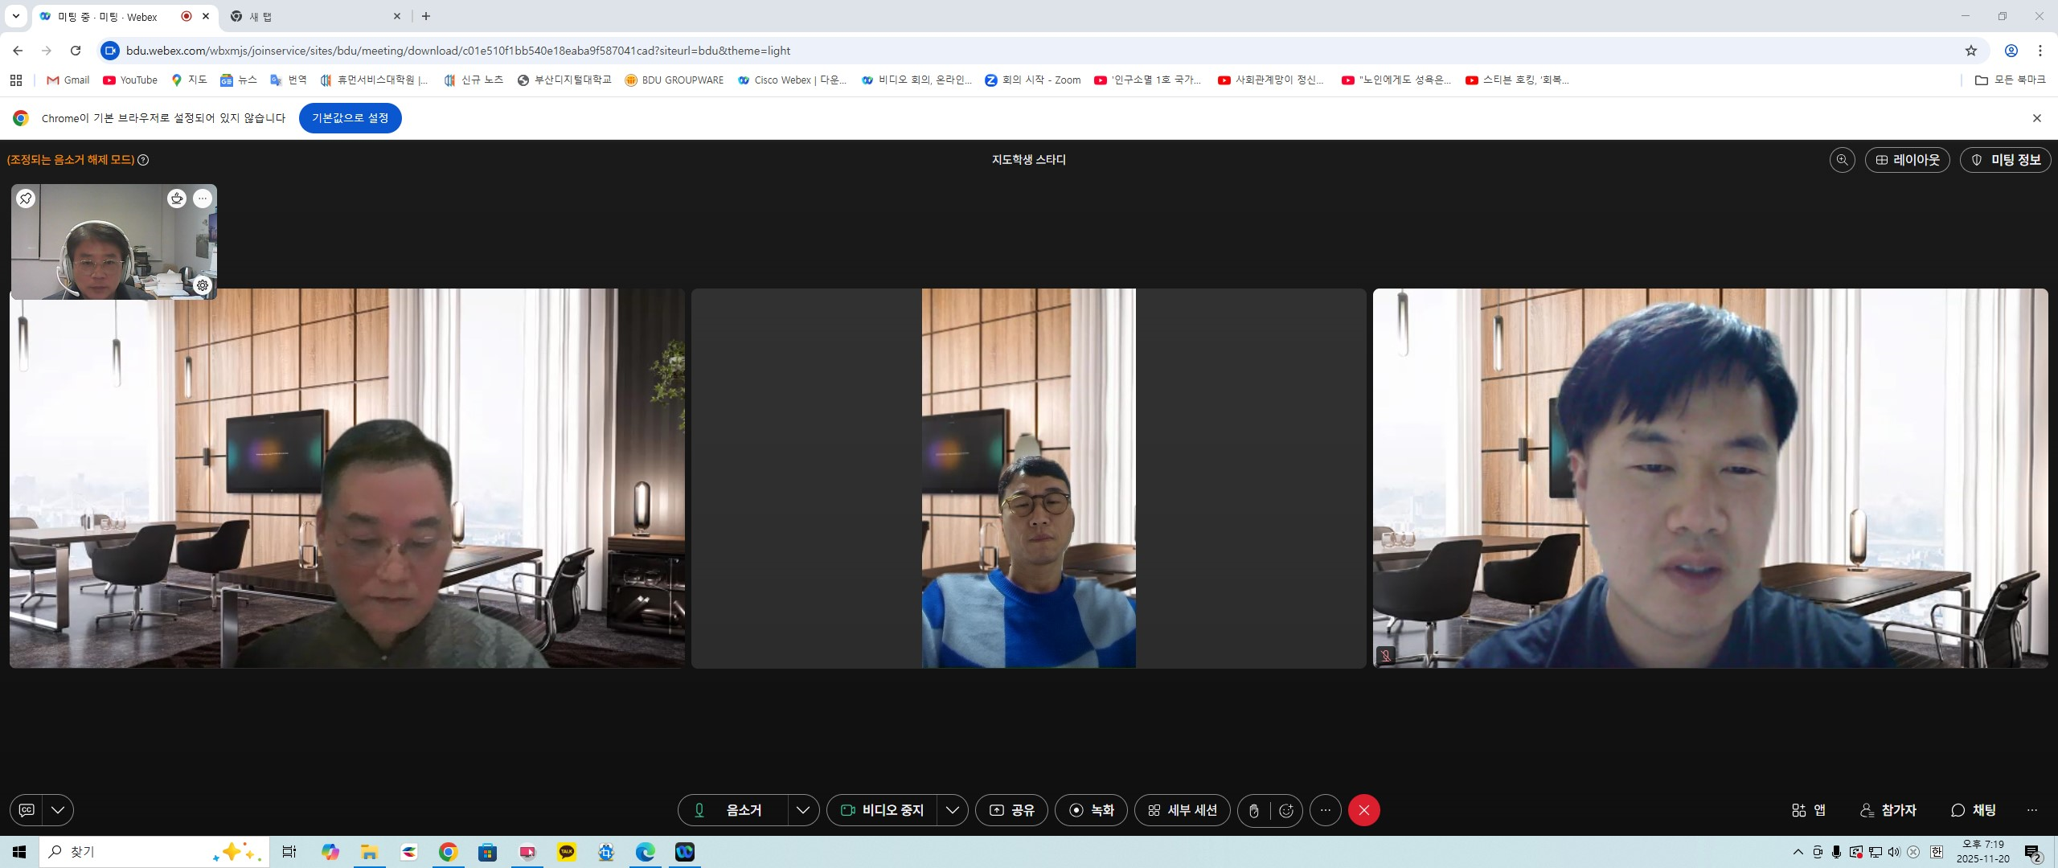Open the zoom magnifier in meeting header

point(1842,160)
